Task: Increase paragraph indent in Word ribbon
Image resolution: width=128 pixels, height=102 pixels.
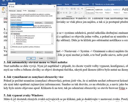Action: pos(75,9)
